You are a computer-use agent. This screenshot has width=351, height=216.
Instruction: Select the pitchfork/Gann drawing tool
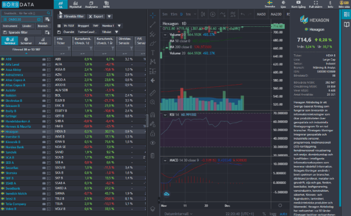pos(153,34)
